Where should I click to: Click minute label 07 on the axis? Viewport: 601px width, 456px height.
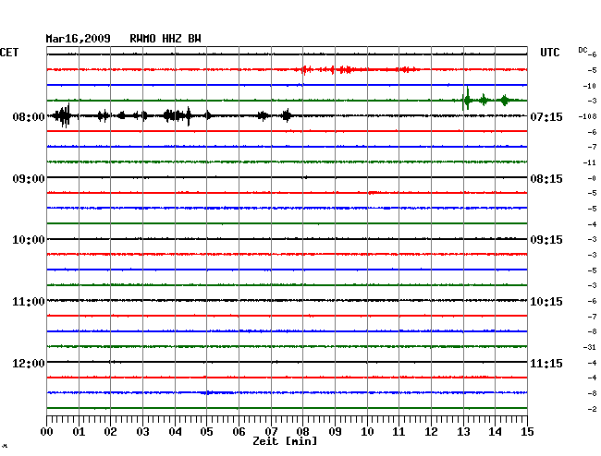271,431
